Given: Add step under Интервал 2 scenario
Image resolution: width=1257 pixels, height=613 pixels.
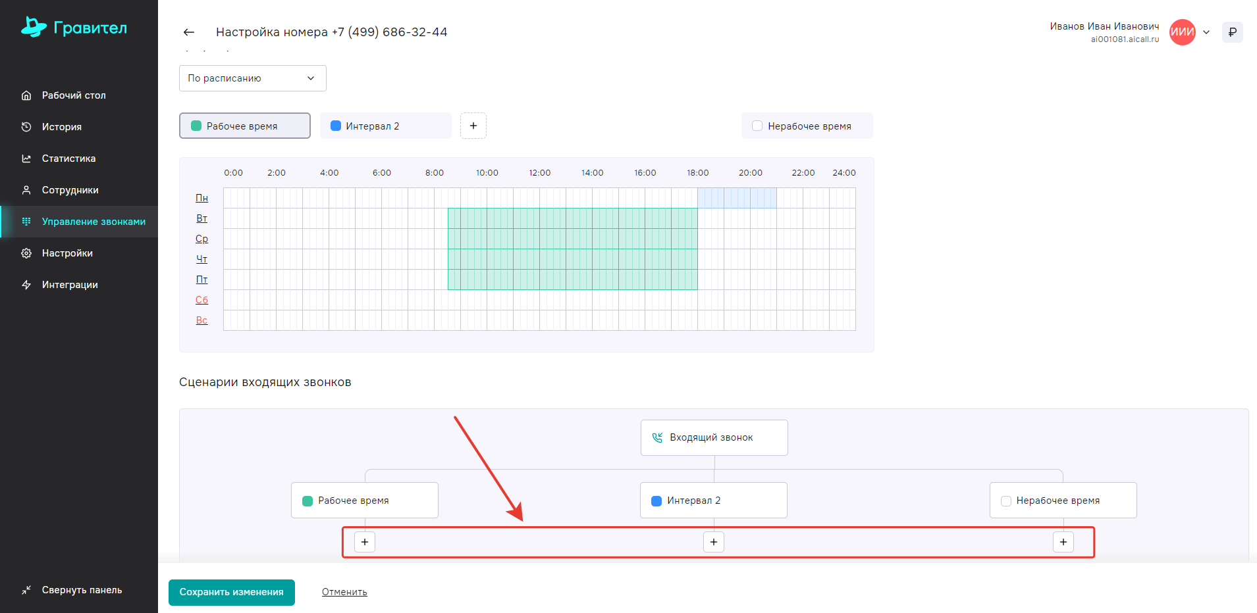Looking at the screenshot, I should [x=714, y=542].
